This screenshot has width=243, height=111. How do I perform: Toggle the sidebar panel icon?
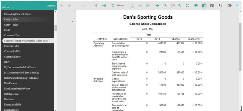tap(238, 5)
